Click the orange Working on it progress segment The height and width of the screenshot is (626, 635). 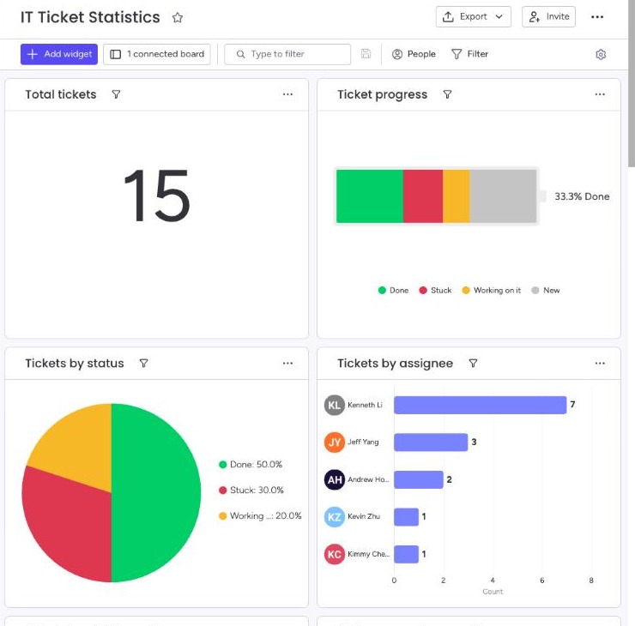click(x=457, y=196)
